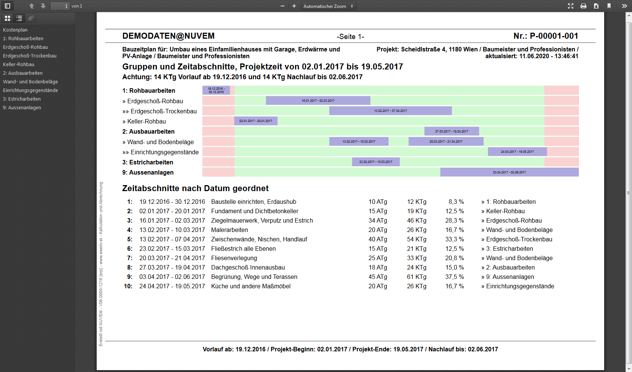Toggle the sidebar panel button
632x372 pixels.
click(7, 6)
